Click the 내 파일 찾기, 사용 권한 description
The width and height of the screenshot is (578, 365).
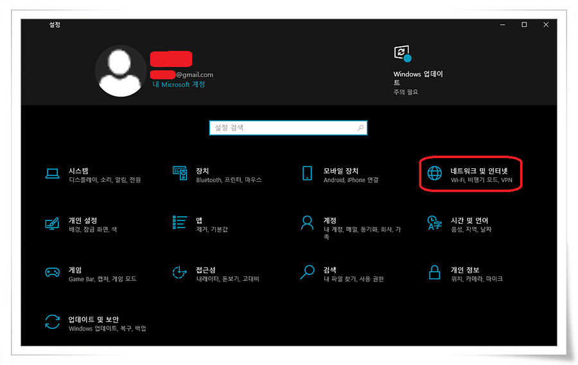click(x=353, y=279)
